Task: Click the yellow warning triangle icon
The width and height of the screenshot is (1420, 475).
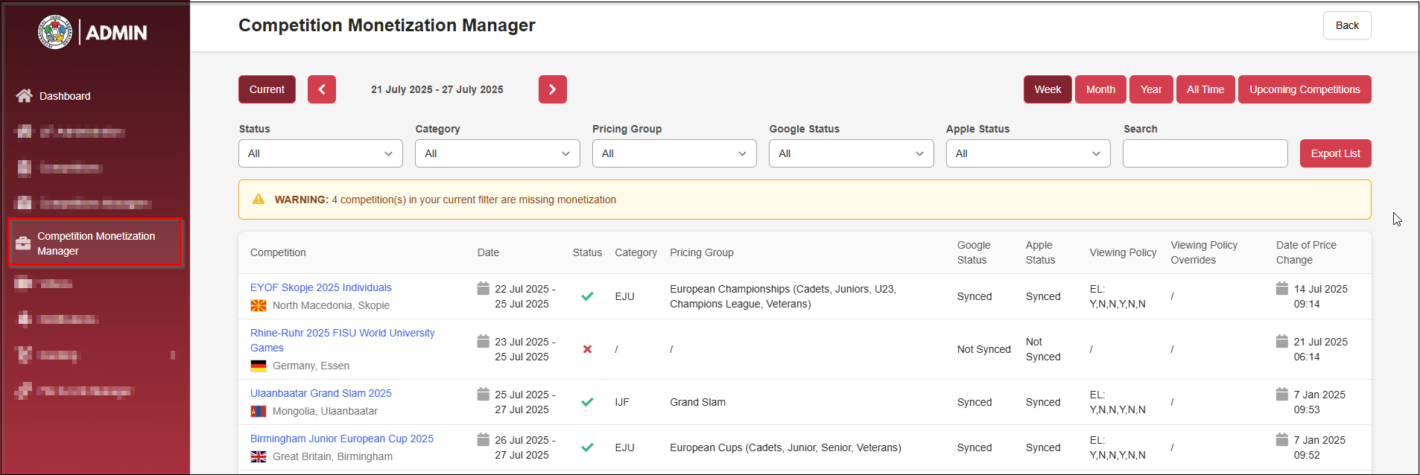Action: tap(259, 200)
